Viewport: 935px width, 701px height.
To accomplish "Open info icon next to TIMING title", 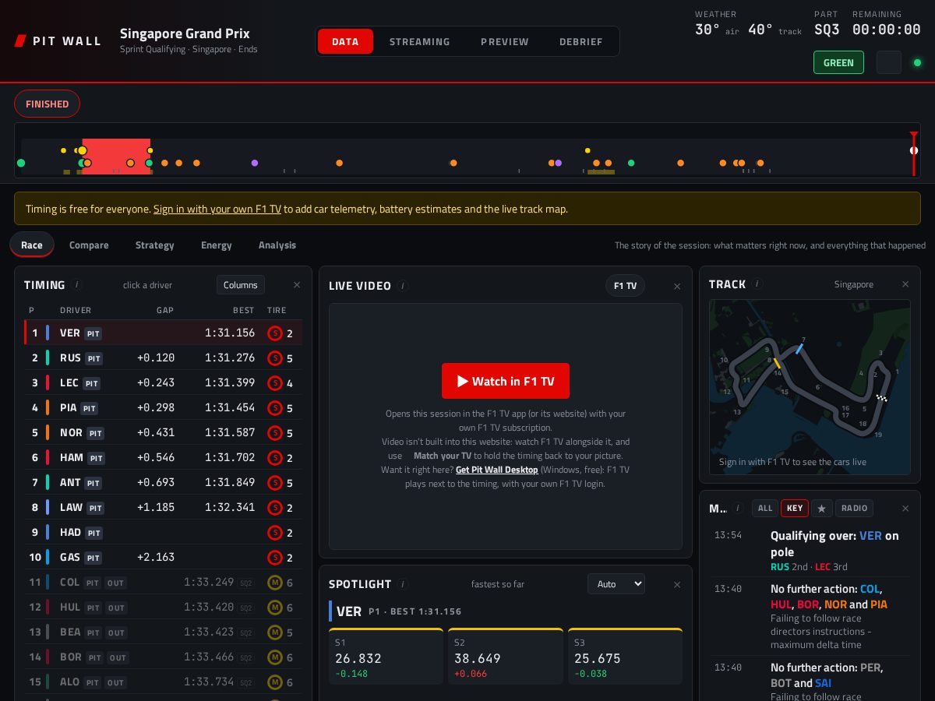I will 77,285.
